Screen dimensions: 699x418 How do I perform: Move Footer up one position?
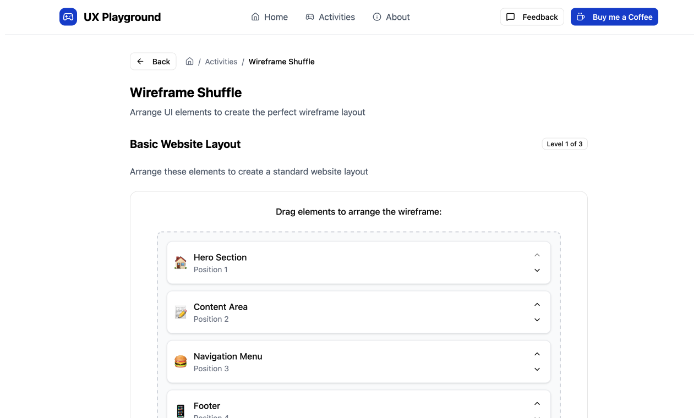coord(537,404)
